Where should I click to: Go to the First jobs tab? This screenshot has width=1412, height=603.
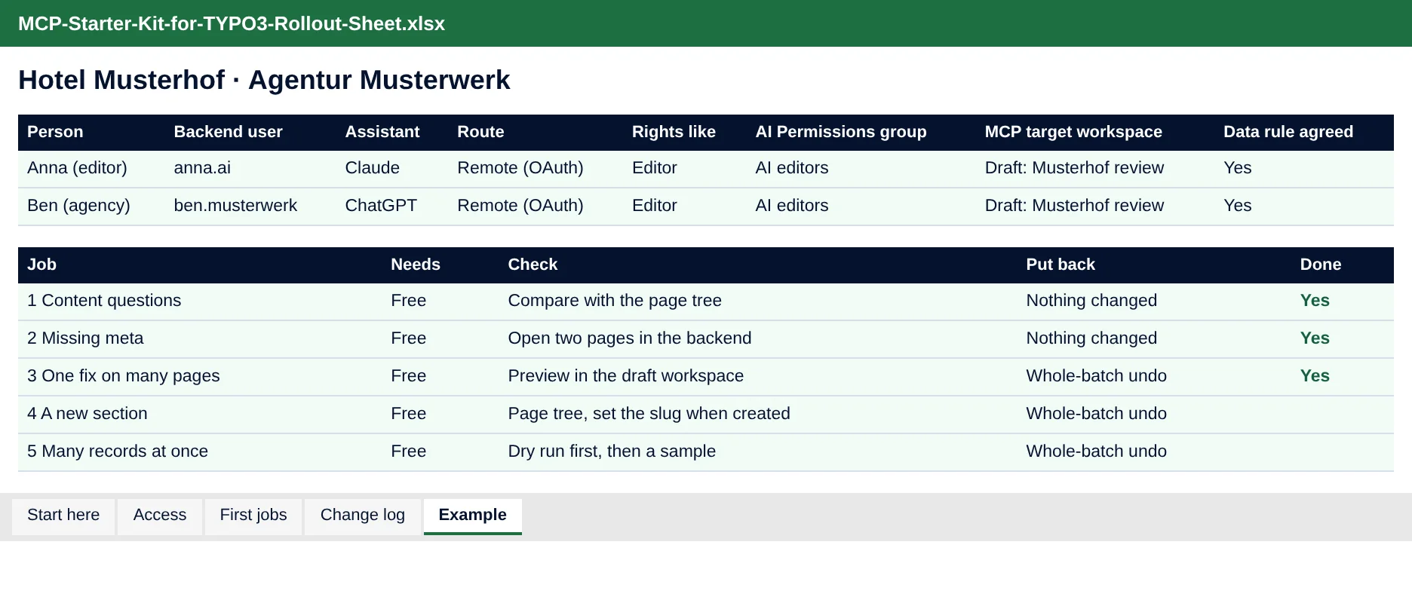pos(253,516)
